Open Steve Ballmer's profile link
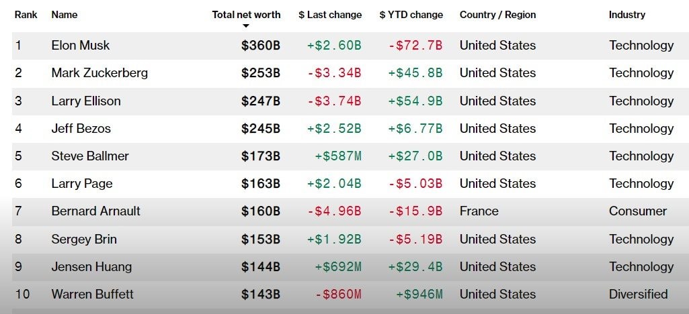The height and width of the screenshot is (314, 689). (90, 156)
